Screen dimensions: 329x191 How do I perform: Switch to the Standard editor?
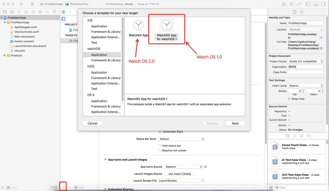coord(284,4)
